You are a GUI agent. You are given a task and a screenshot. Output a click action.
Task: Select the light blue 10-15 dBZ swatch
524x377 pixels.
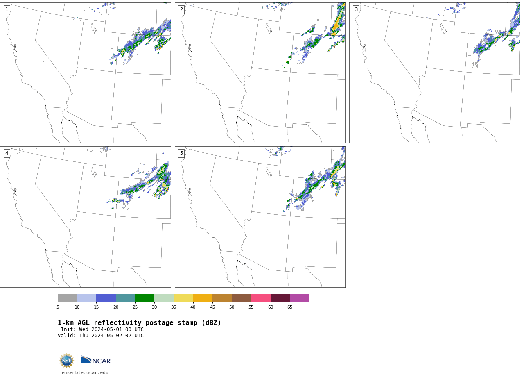pos(87,298)
